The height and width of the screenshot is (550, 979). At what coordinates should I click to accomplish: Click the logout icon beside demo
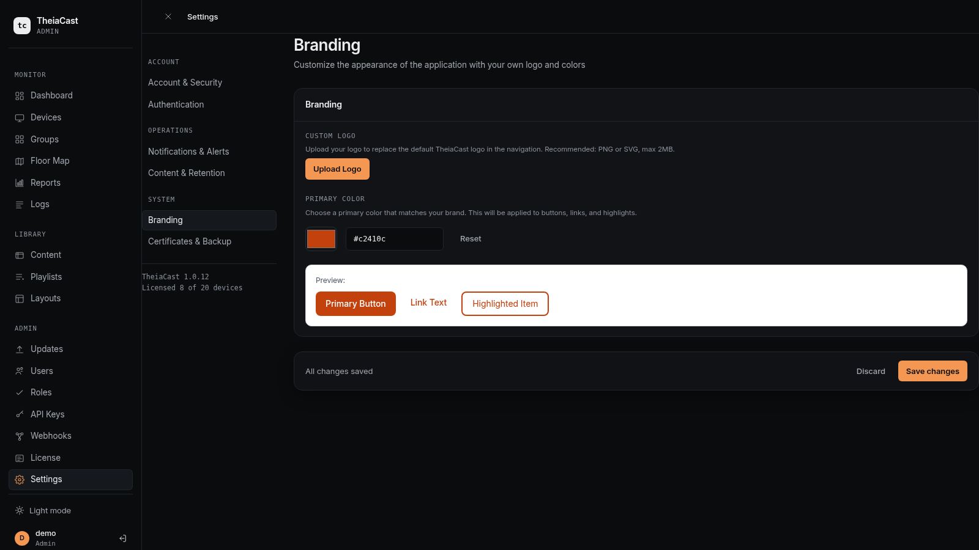pyautogui.click(x=123, y=538)
